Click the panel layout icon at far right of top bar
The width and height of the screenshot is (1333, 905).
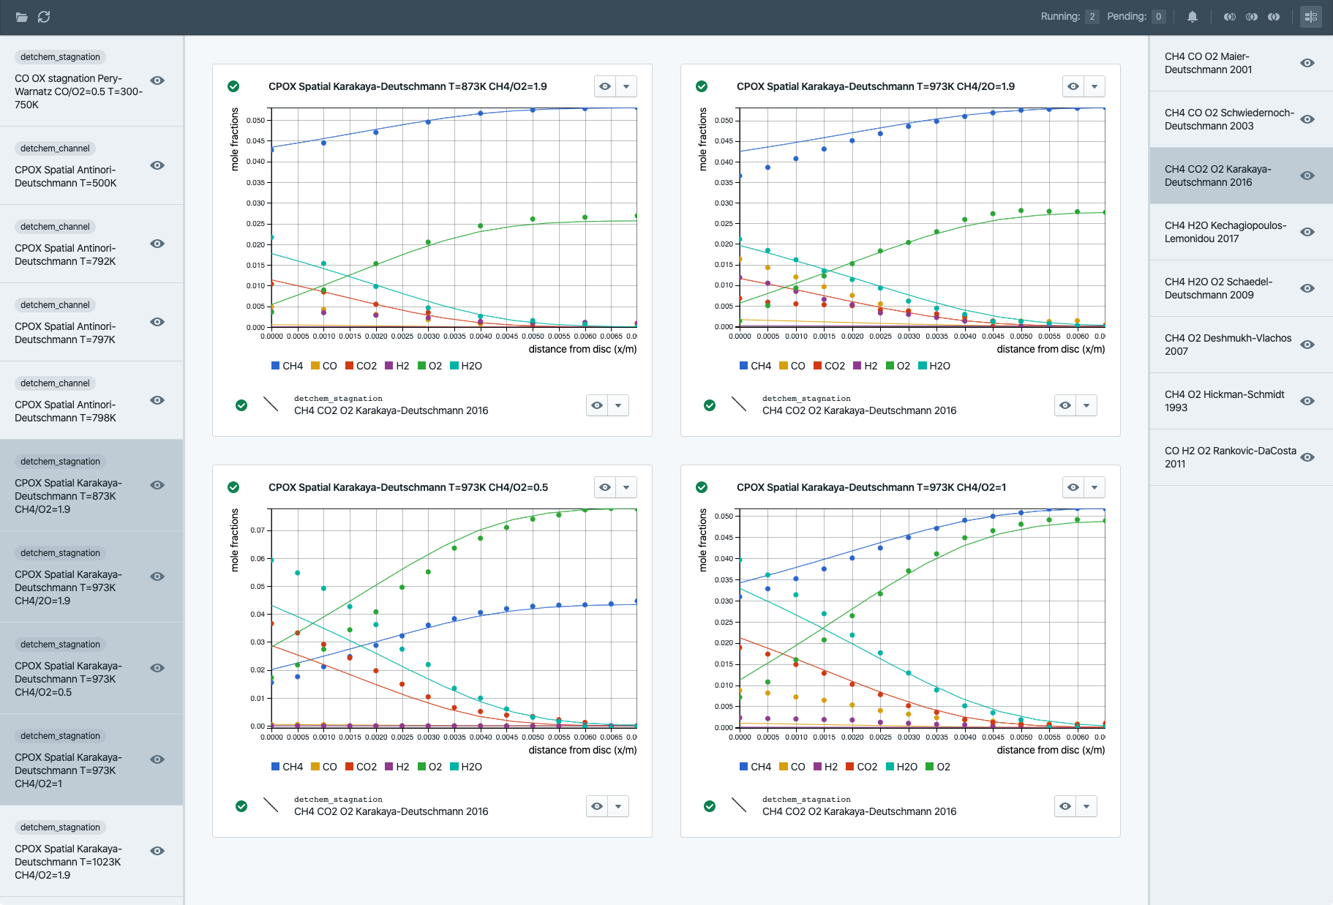coord(1310,17)
